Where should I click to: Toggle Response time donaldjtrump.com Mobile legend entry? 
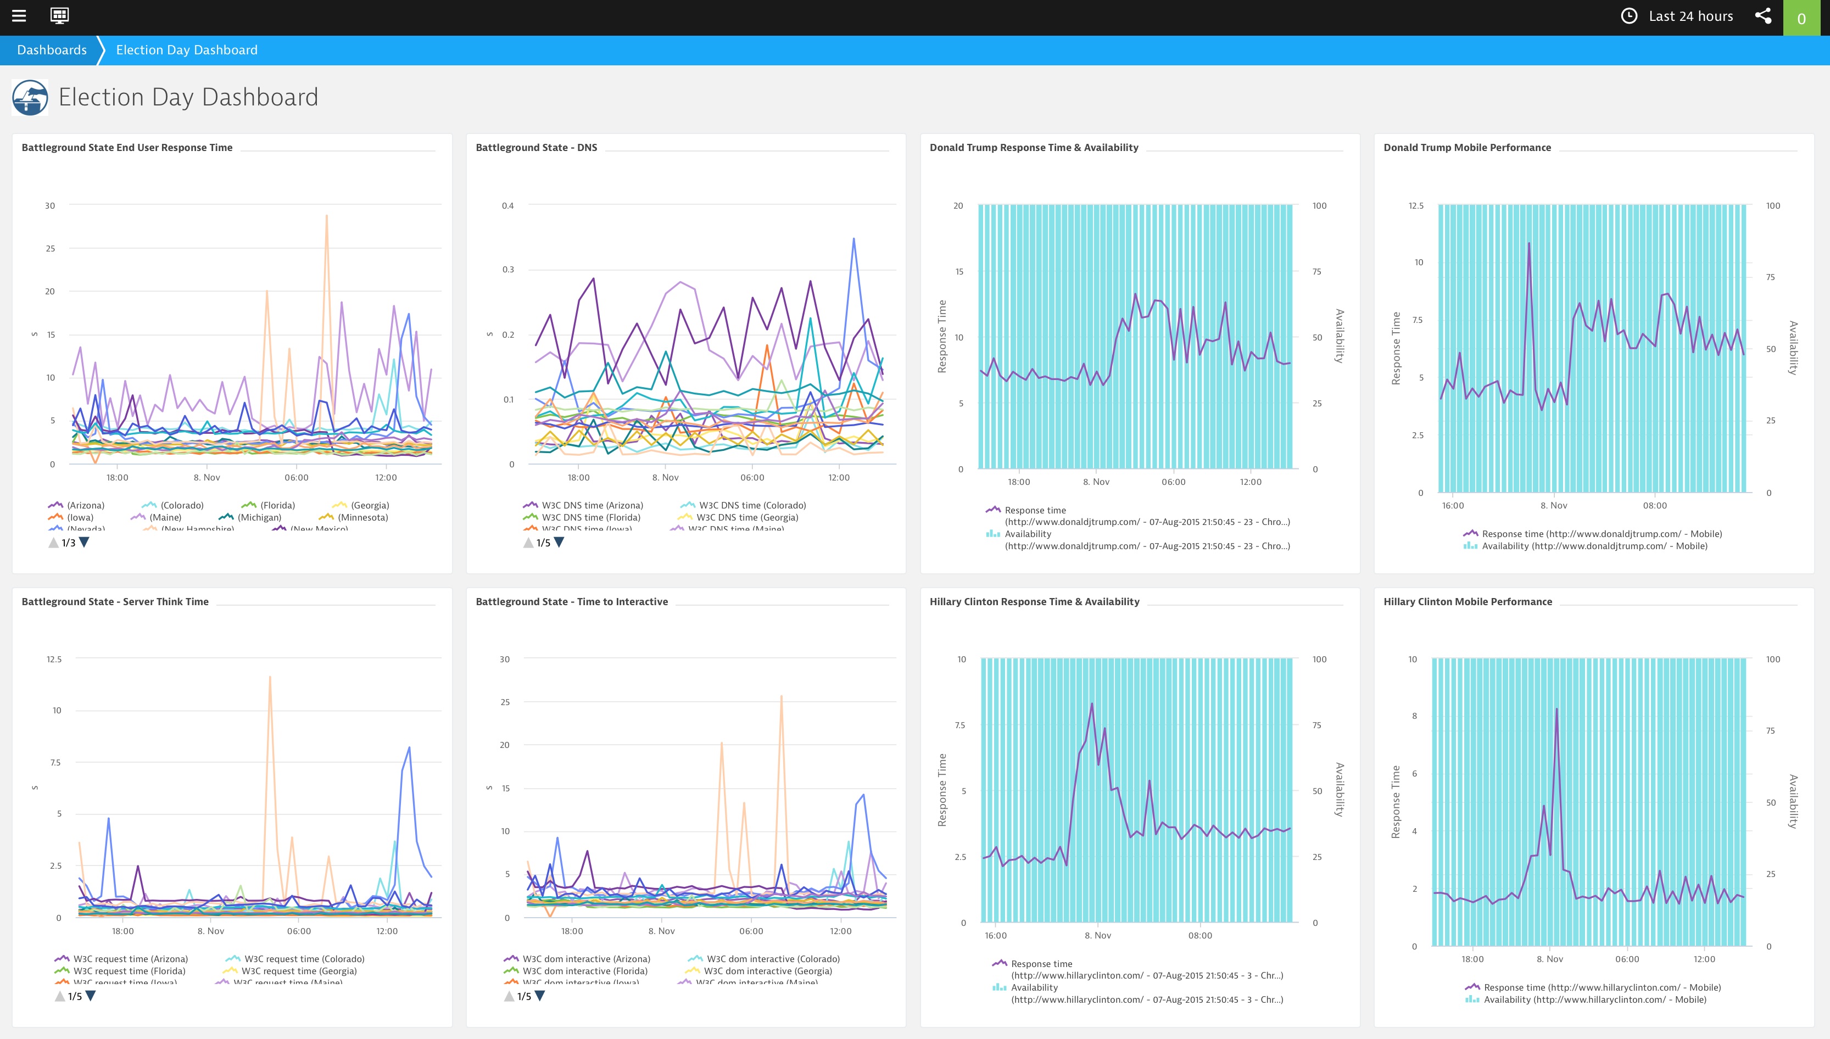point(1592,534)
